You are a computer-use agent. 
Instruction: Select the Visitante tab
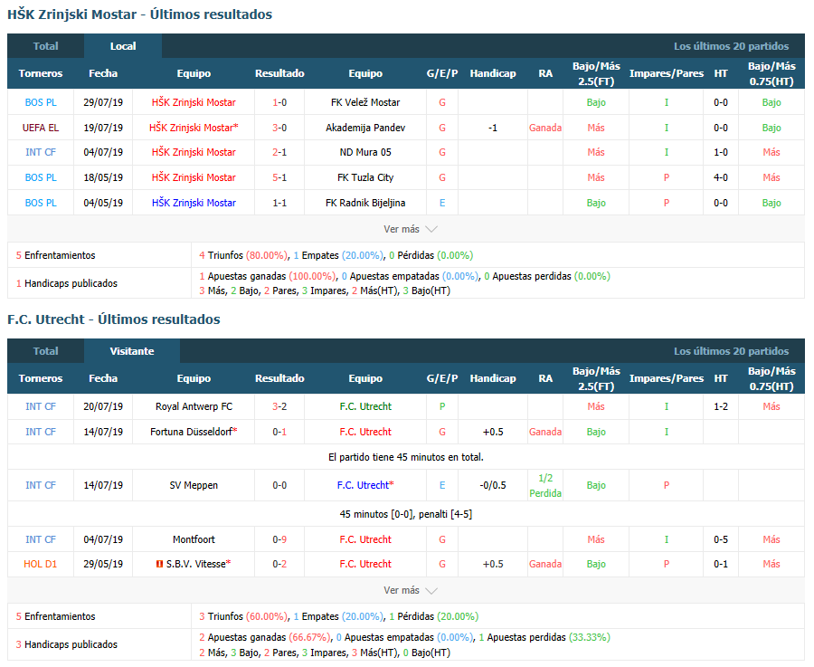coord(132,350)
